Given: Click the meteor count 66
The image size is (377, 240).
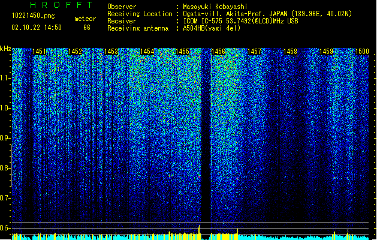Looking at the screenshot, I should point(87,28).
